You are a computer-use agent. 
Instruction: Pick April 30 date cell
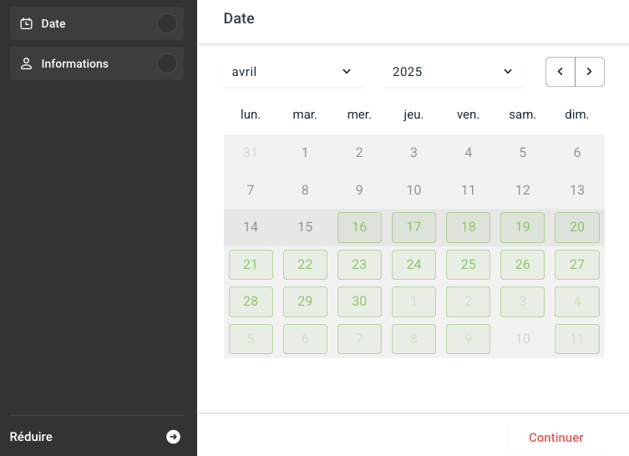tap(359, 301)
